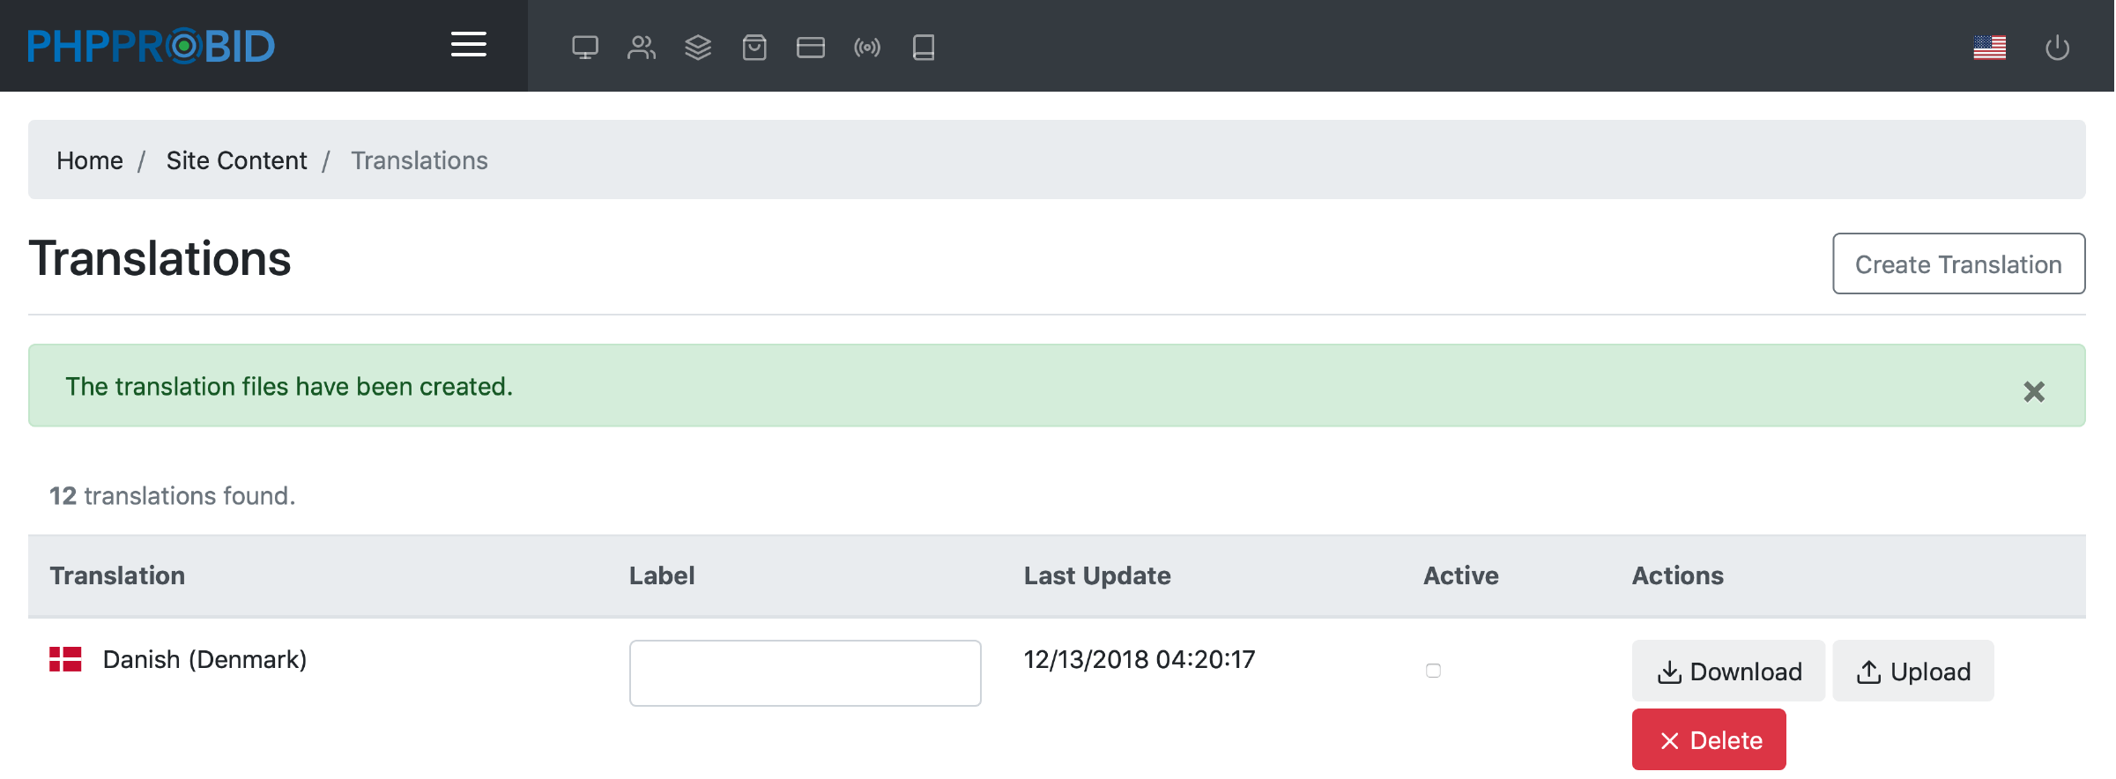Click the Danish label input field
2116x779 pixels.
pyautogui.click(x=805, y=673)
